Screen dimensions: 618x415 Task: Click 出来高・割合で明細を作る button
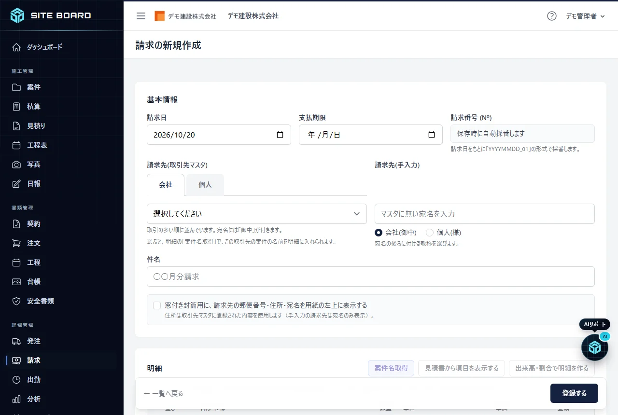click(552, 368)
